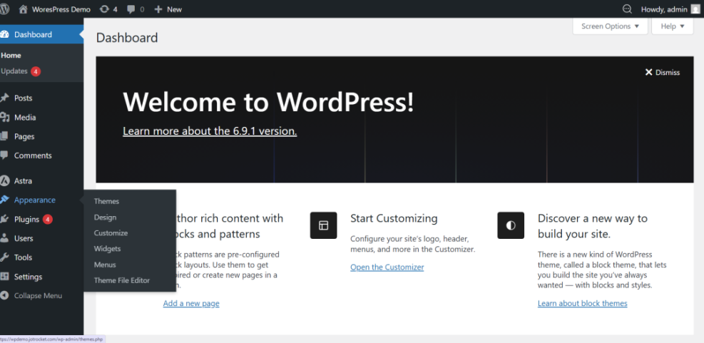Image resolution: width=704 pixels, height=343 pixels.
Task: Click the Open the Customizer link
Action: 387,267
